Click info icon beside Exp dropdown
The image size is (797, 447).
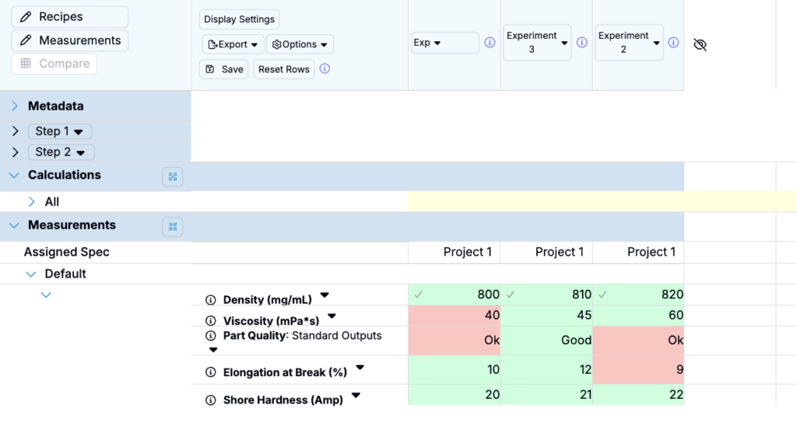pos(490,43)
